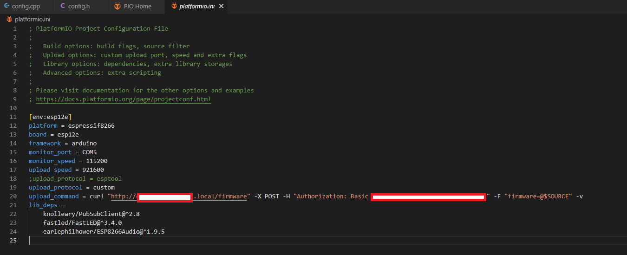Click line number 11 in the gutter
Viewport: 627px width, 255px height.
coord(13,117)
